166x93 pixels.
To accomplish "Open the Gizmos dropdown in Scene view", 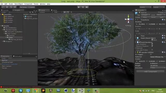I will (x=92, y=12).
